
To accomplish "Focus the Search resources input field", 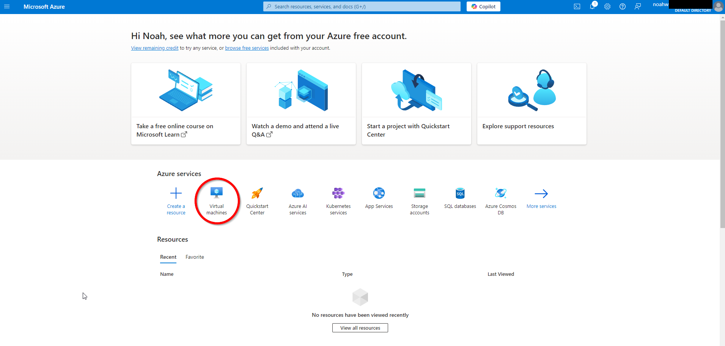I will pyautogui.click(x=362, y=6).
